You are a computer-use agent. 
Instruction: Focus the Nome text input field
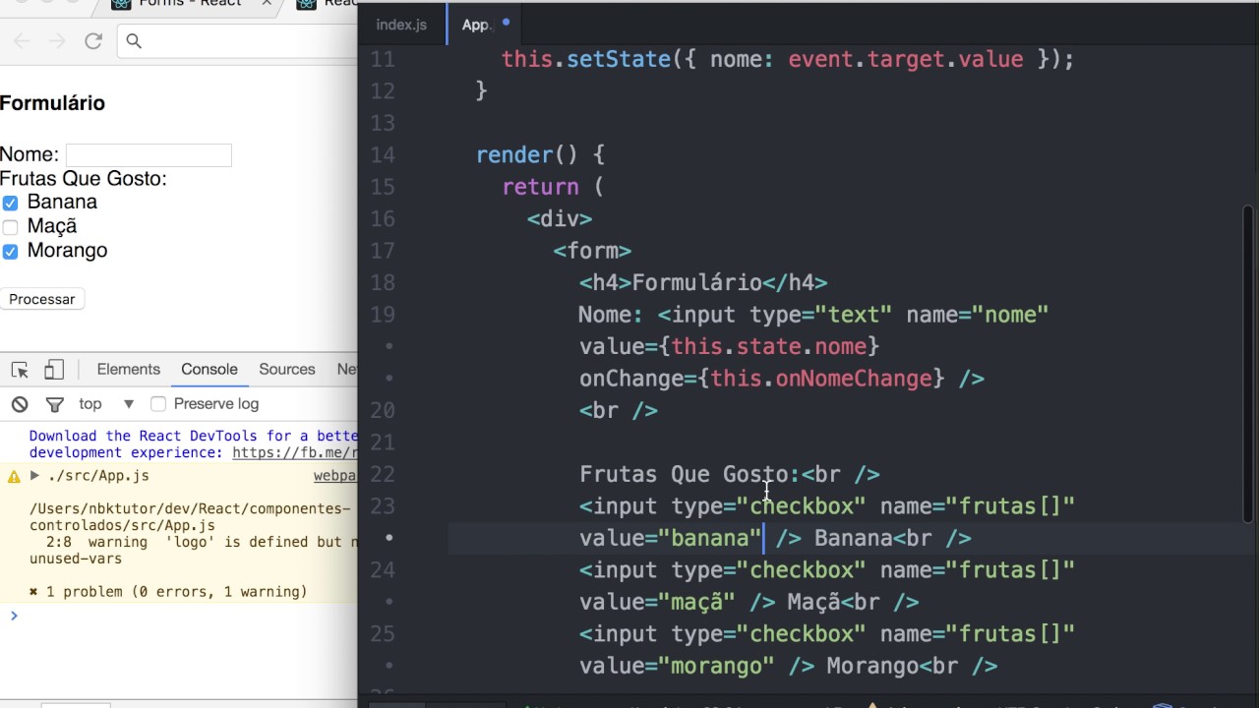point(149,154)
